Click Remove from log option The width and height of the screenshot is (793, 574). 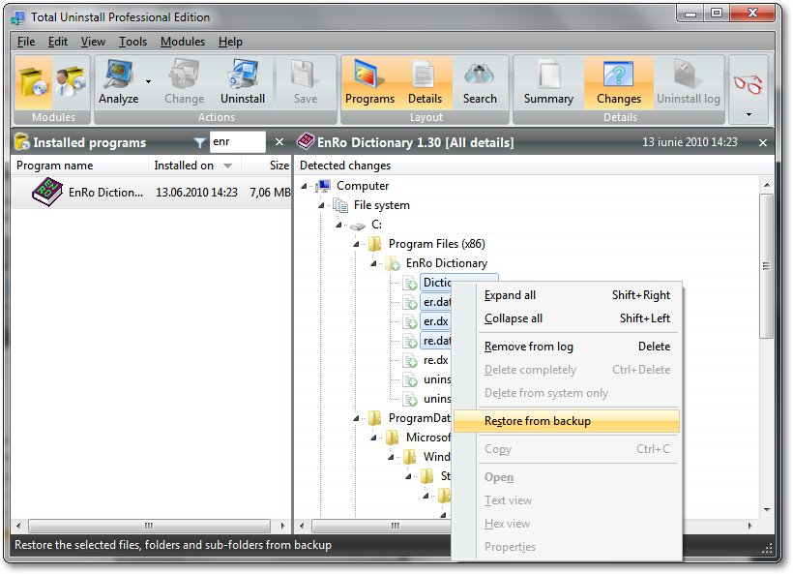(x=528, y=347)
